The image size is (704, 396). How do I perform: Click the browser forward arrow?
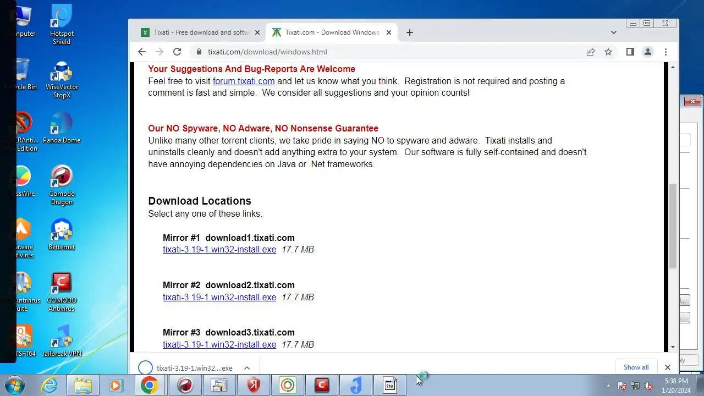point(159,52)
